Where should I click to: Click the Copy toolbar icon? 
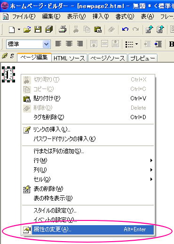click(x=87, y=29)
